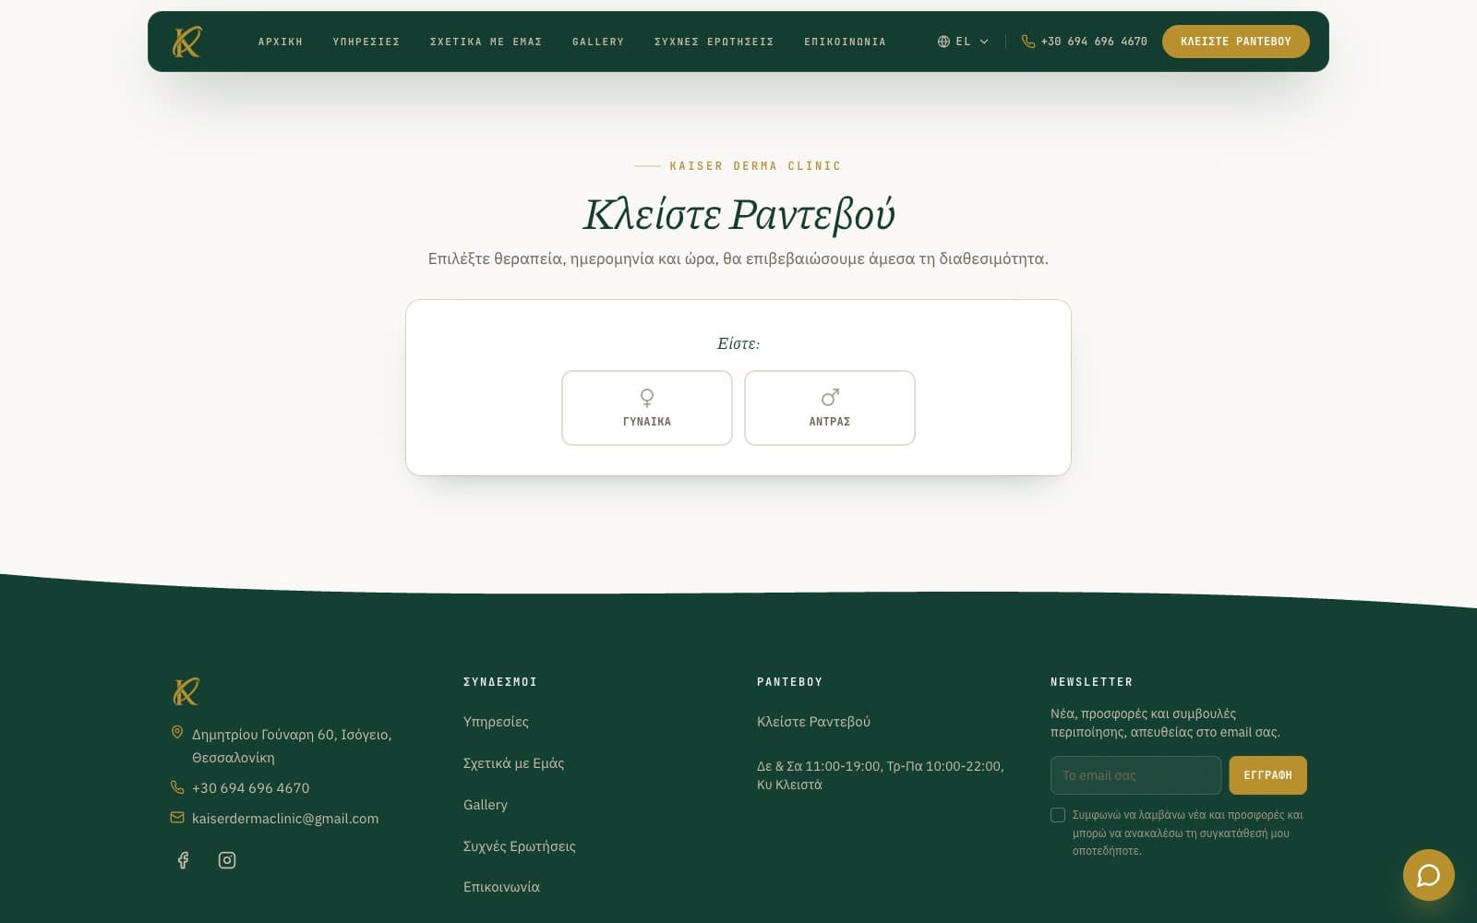Click the Κλείστε Ραντεβού page heading
The width and height of the screenshot is (1477, 923).
point(738,214)
